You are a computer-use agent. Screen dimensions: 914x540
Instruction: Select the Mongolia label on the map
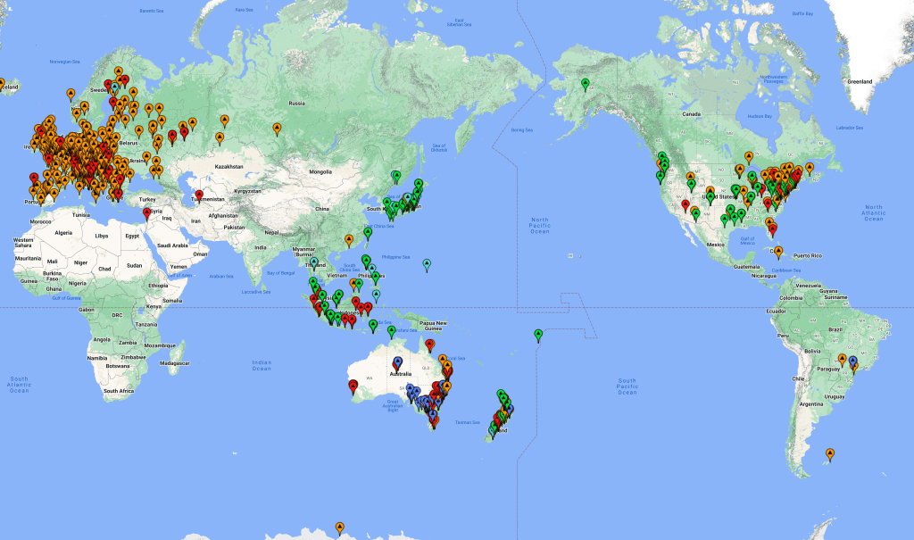click(x=320, y=170)
